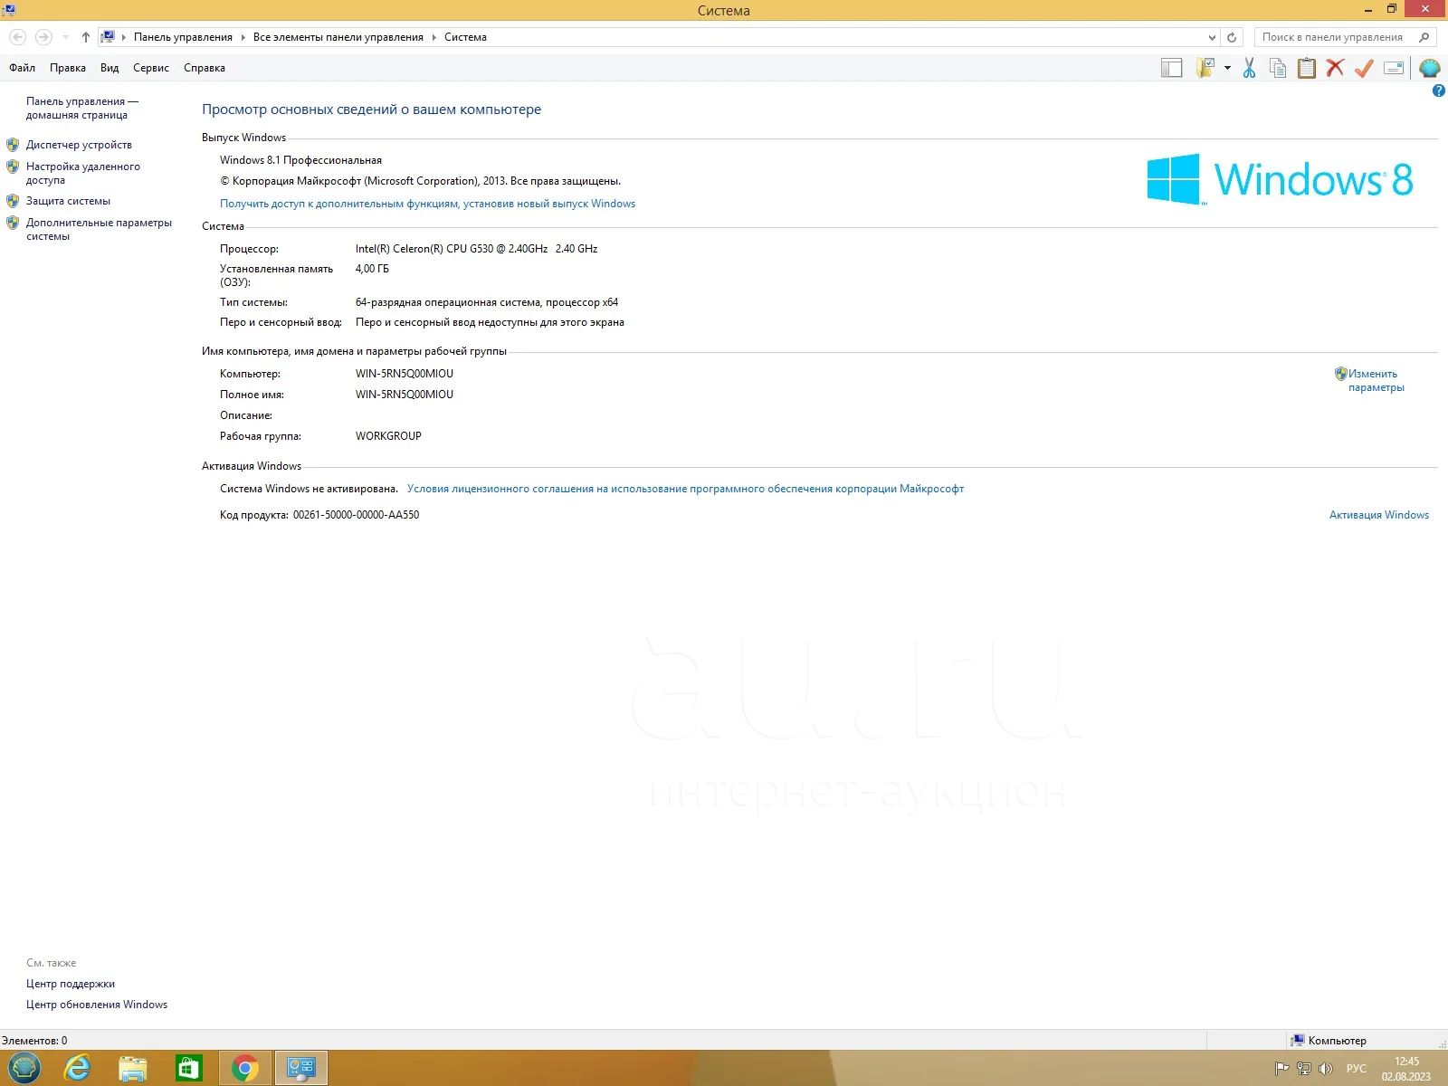Click the WORKGROUP value text
The image size is (1448, 1086).
(388, 436)
